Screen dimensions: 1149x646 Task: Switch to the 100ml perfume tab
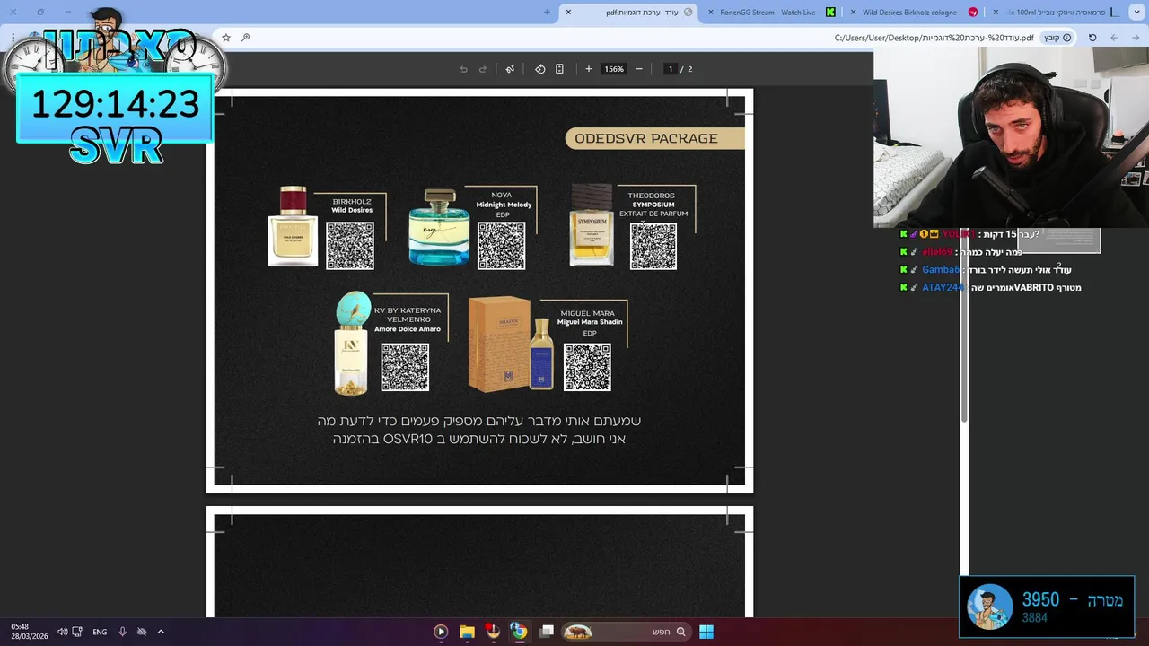click(x=1059, y=12)
